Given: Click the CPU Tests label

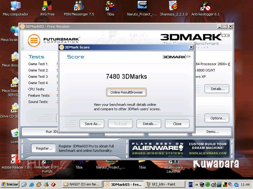Looking at the screenshot, I should point(36,89).
